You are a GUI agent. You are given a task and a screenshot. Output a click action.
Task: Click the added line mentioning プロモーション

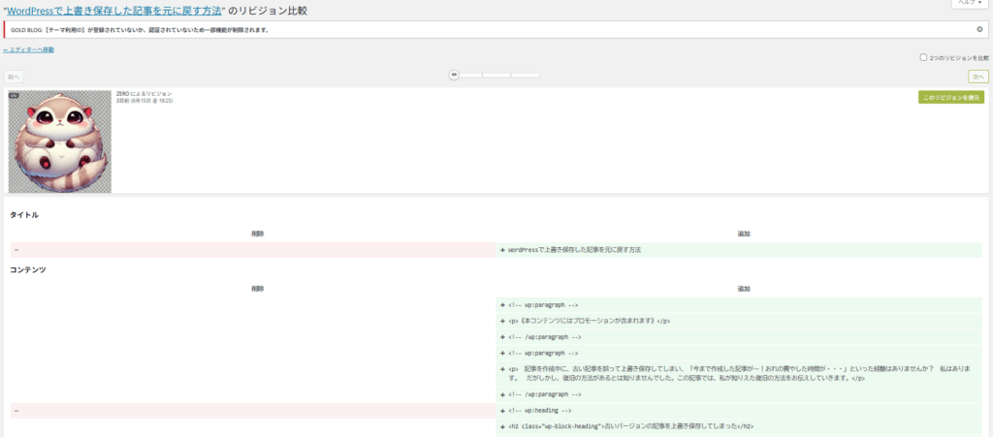click(x=590, y=321)
